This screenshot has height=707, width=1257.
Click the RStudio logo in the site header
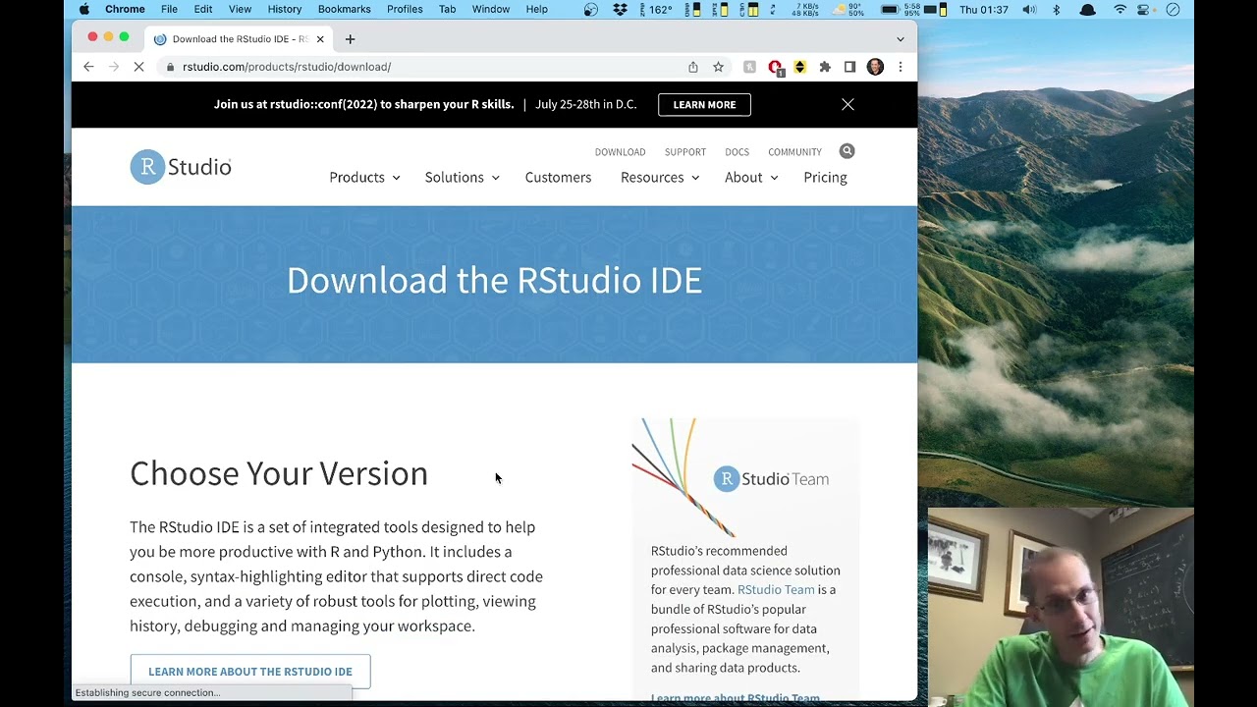pyautogui.click(x=181, y=167)
